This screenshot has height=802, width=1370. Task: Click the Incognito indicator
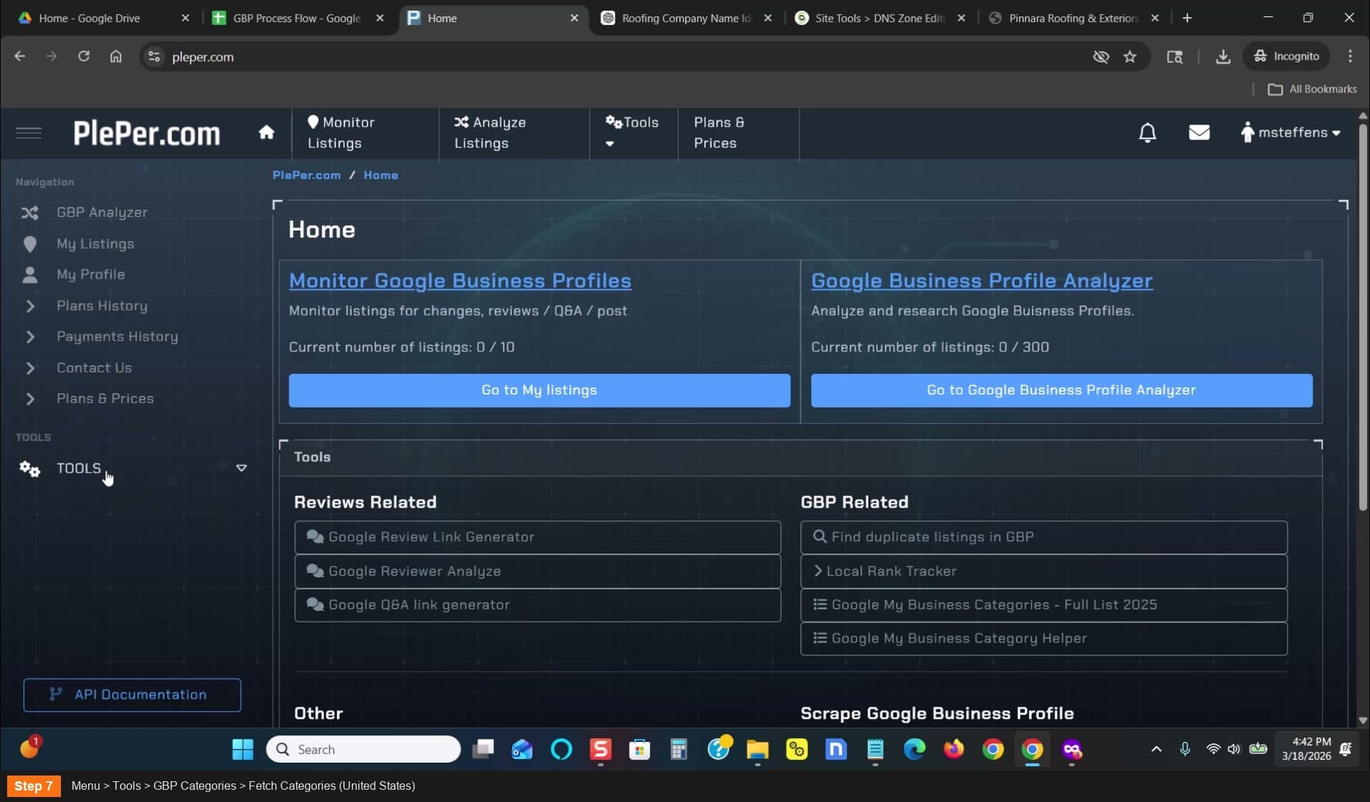point(1287,57)
